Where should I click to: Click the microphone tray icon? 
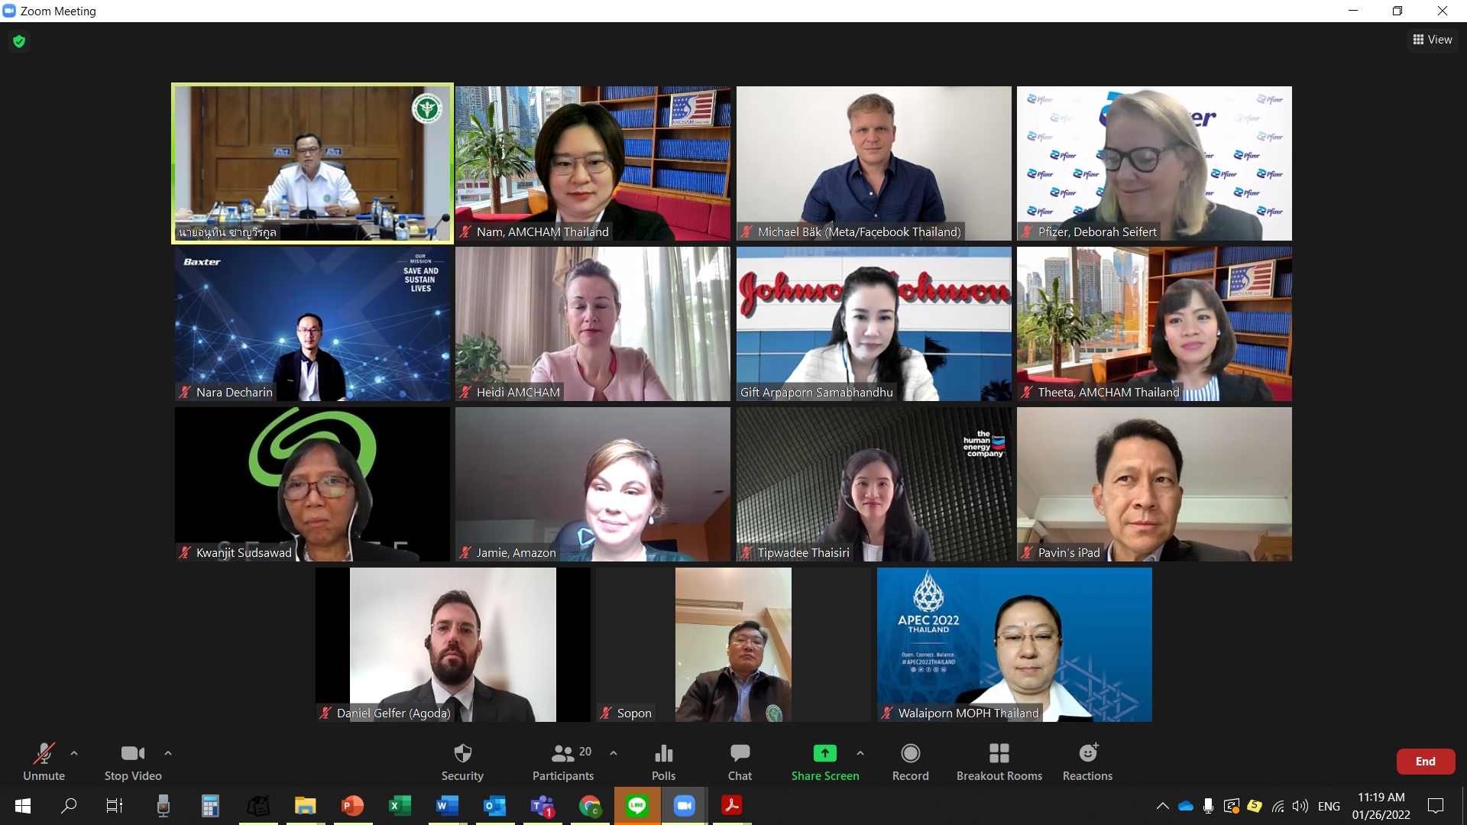tap(1208, 806)
